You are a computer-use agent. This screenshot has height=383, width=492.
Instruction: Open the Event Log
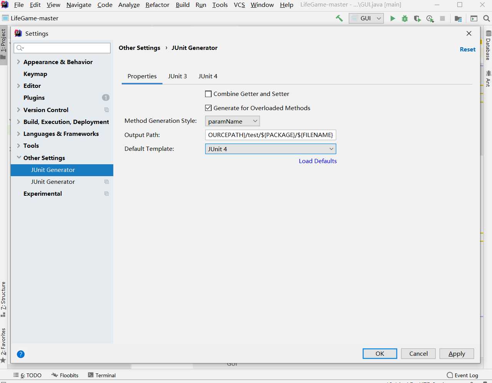coord(462,375)
